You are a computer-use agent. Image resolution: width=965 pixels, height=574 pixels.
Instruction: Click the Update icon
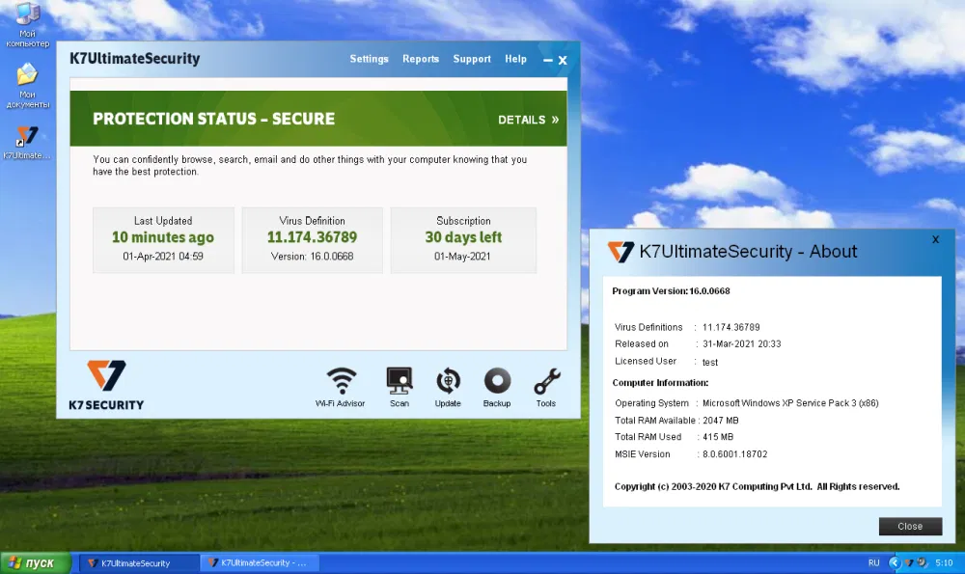tap(448, 387)
